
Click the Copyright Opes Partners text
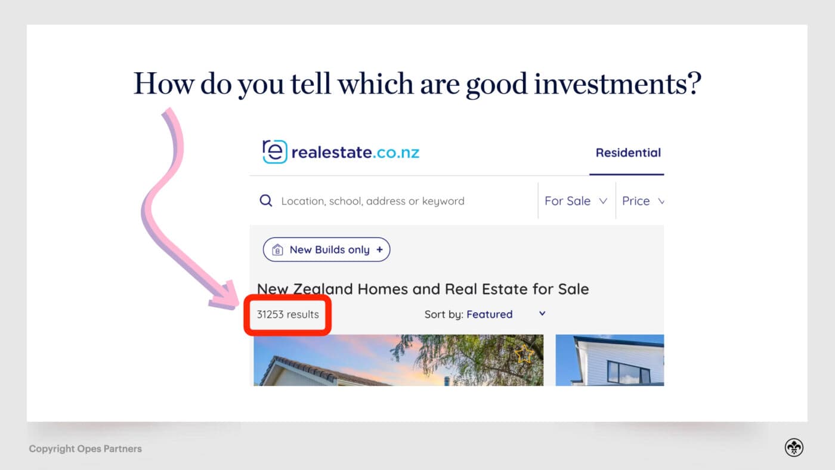tap(85, 449)
